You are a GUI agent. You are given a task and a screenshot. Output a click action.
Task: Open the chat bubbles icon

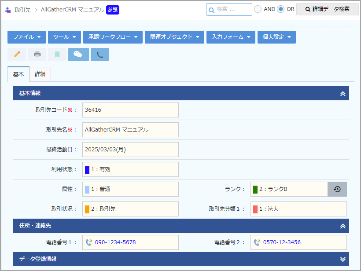click(x=78, y=55)
